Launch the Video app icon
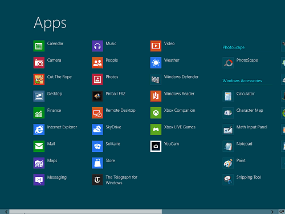Viewport: 285px width, 214px height. click(x=156, y=46)
